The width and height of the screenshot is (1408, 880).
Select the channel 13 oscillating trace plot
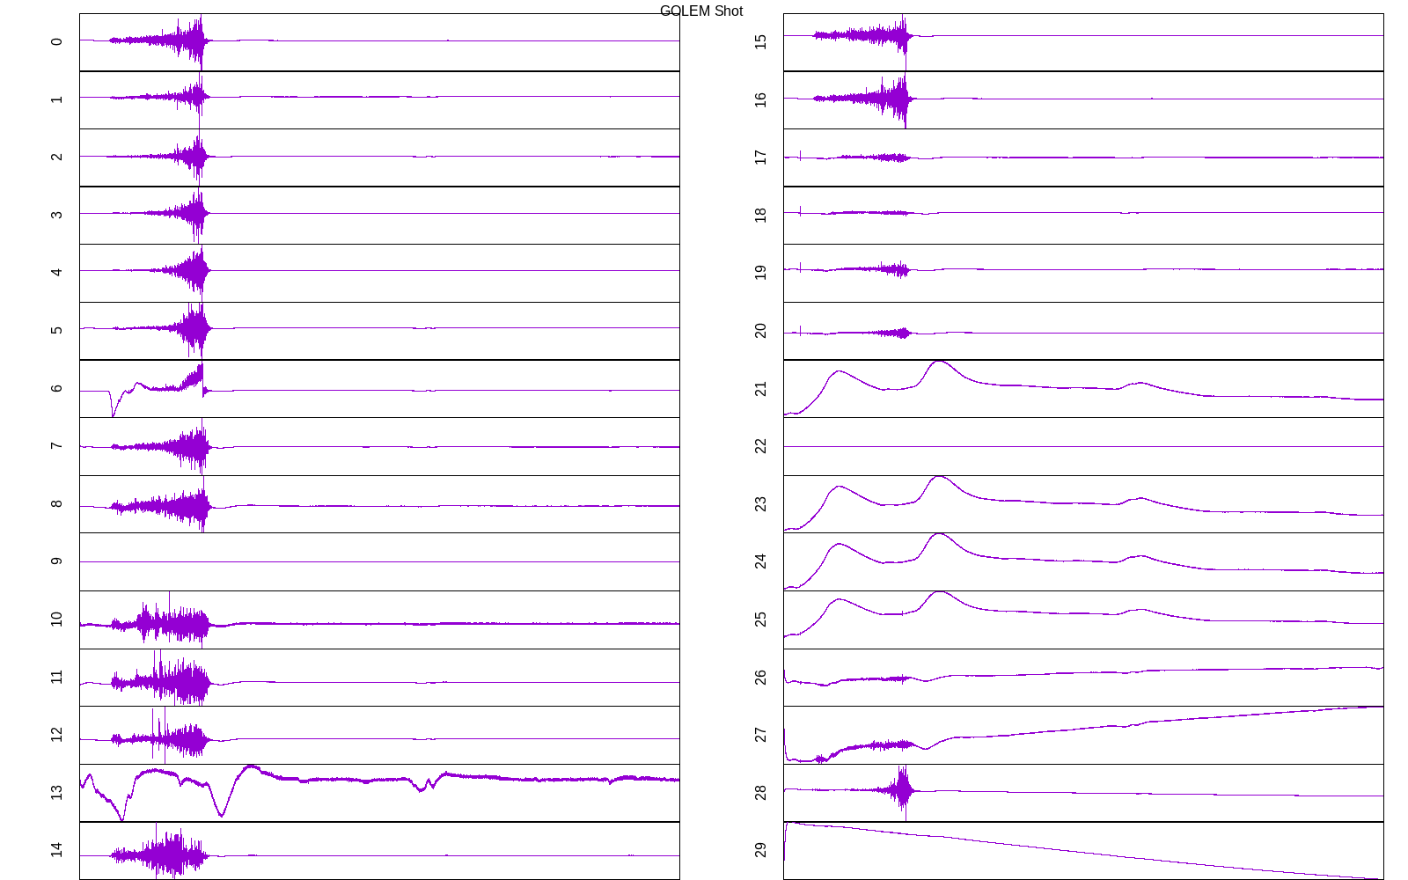coord(379,793)
